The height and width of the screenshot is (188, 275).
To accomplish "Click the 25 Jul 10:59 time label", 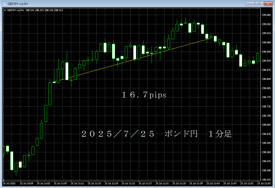I will click(x=26, y=184).
